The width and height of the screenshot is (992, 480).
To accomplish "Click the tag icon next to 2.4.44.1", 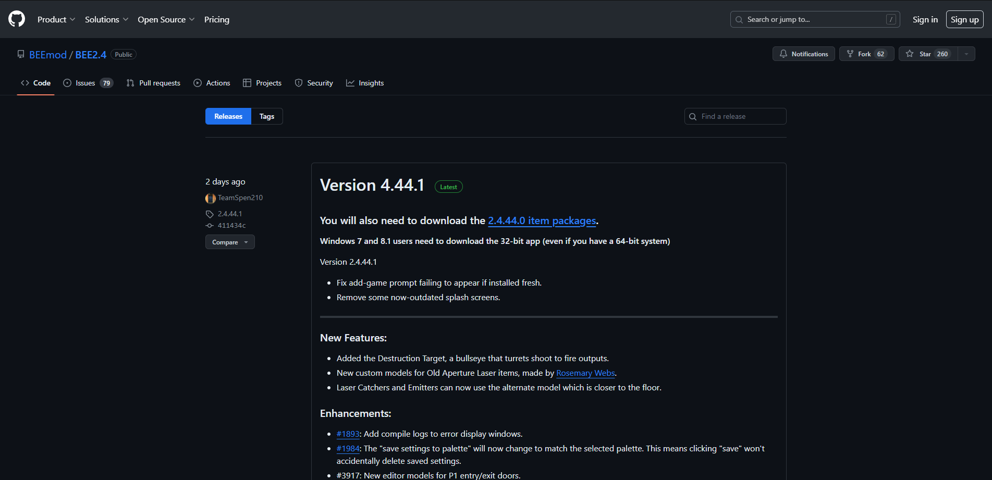I will 210,214.
